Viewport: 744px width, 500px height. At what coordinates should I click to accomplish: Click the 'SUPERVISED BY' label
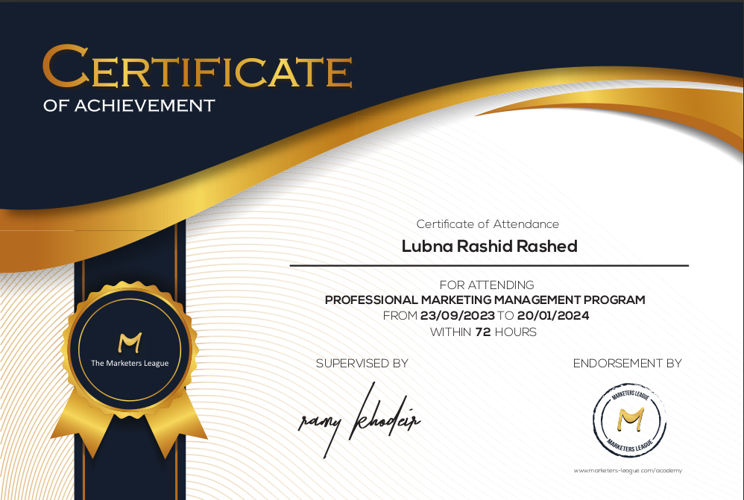point(362,364)
